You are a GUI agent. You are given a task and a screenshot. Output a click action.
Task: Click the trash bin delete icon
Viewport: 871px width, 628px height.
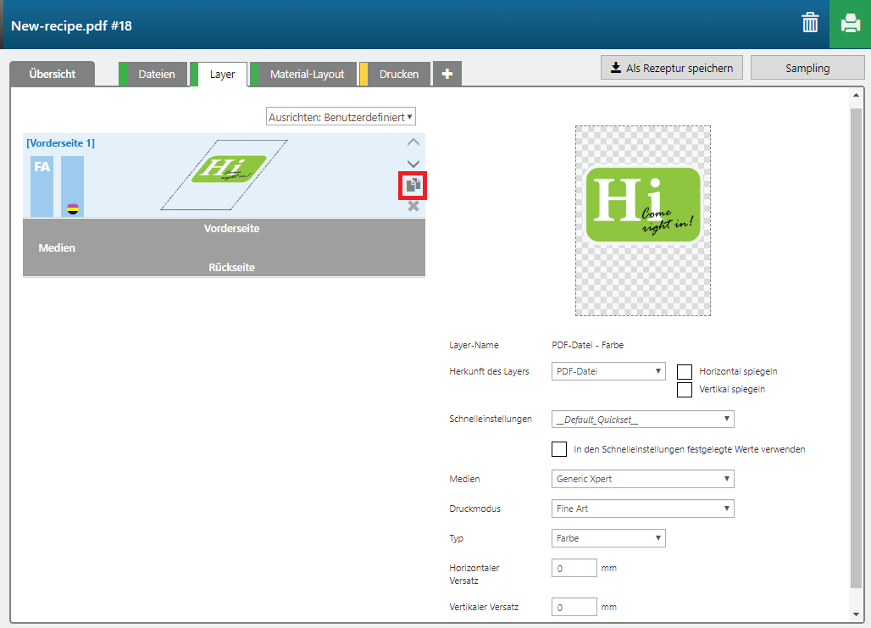(x=810, y=24)
